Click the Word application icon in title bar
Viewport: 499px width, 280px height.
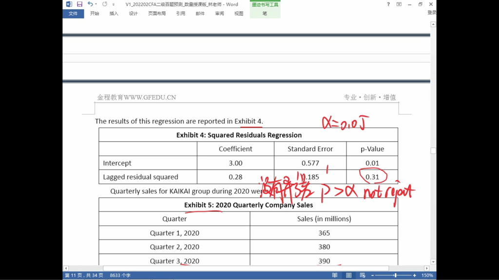[69, 4]
